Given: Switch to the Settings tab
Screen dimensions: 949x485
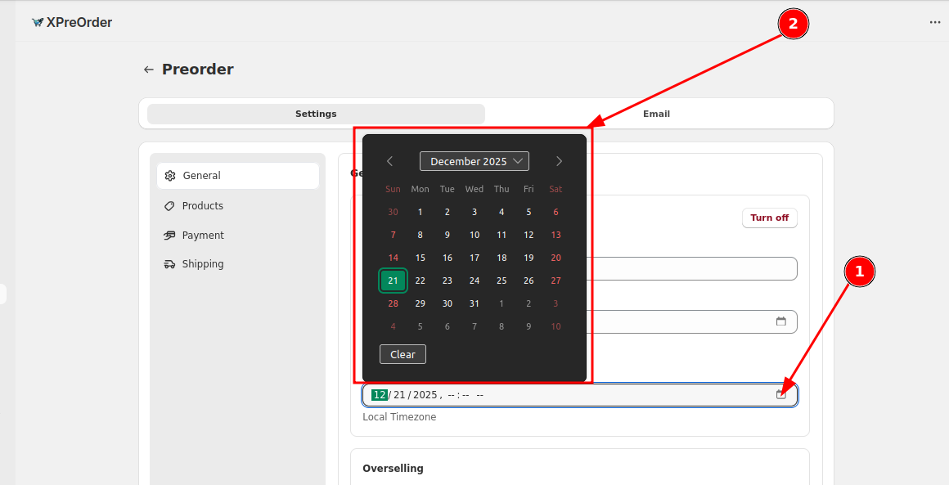Looking at the screenshot, I should (x=316, y=114).
